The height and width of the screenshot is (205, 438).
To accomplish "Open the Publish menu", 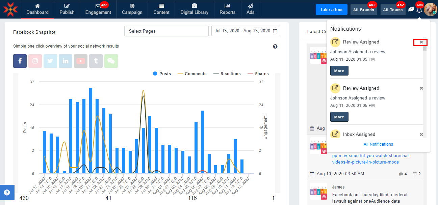I will 67,9.
